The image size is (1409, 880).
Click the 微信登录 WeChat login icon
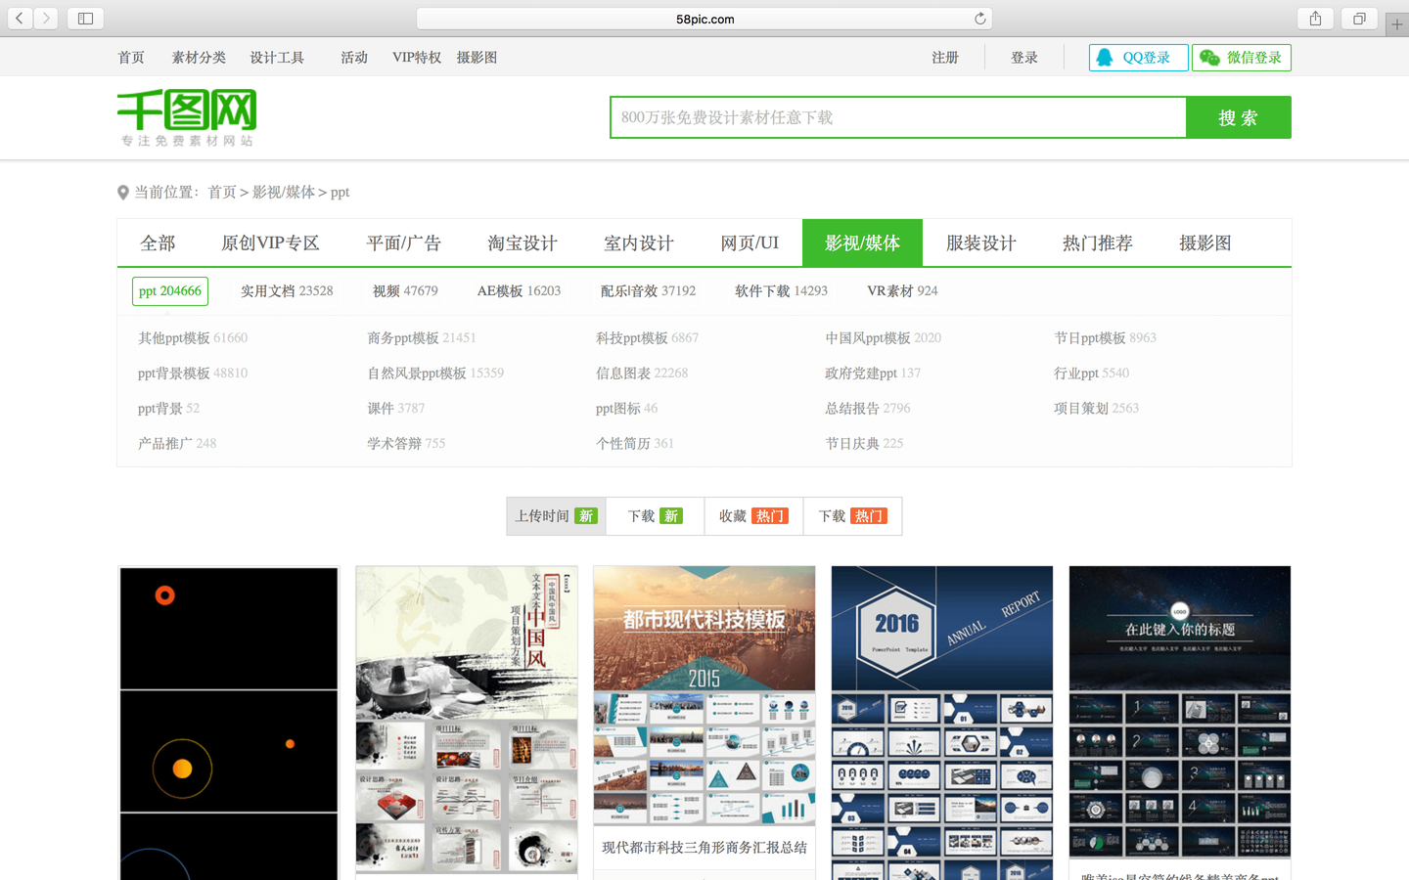tap(1209, 58)
